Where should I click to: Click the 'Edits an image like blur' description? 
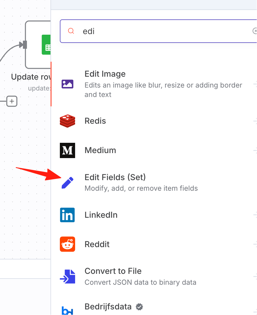tap(163, 90)
